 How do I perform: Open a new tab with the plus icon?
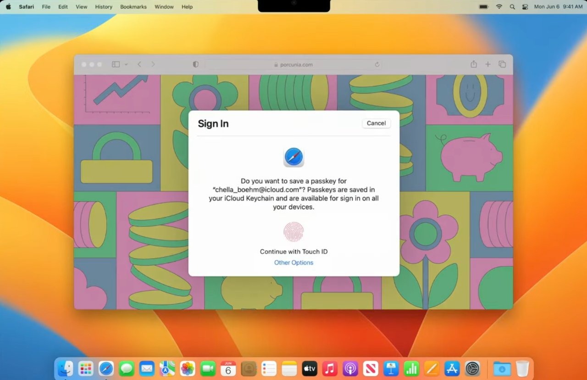(x=487, y=64)
